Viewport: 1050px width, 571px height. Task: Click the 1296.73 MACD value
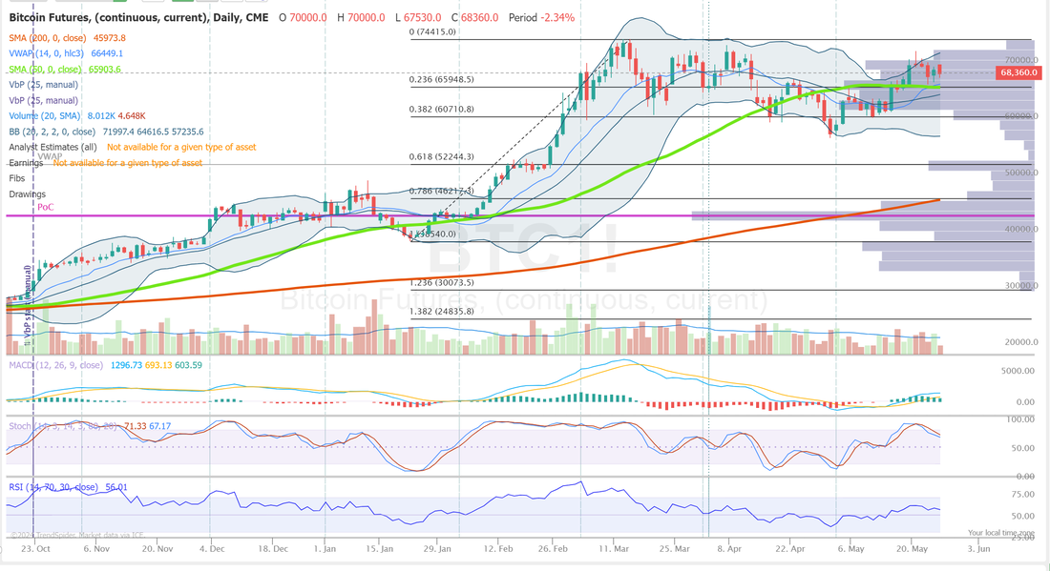click(126, 365)
